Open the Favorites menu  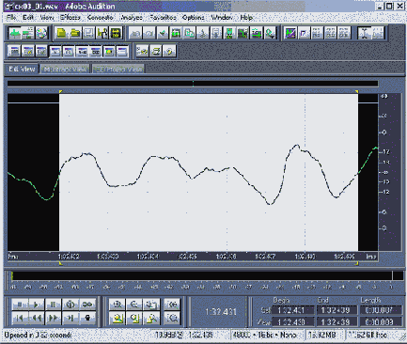click(163, 18)
